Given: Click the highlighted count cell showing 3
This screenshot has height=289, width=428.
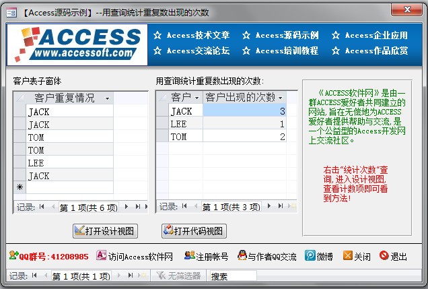Looking at the screenshot, I should 244,110.
